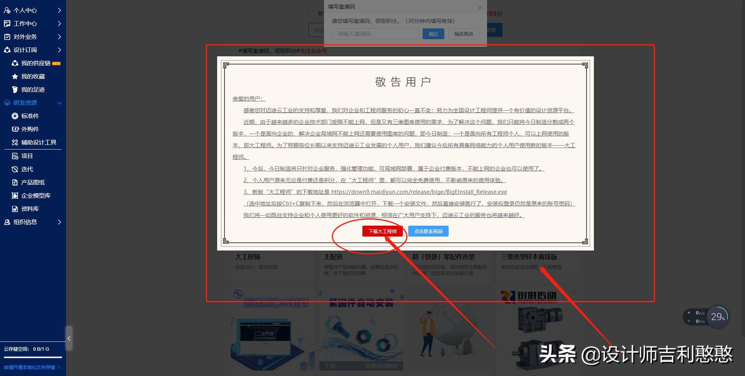Screen dimensions: 745x376
Task: Select the 标准件 icon in the sidebar
Action: pos(14,116)
